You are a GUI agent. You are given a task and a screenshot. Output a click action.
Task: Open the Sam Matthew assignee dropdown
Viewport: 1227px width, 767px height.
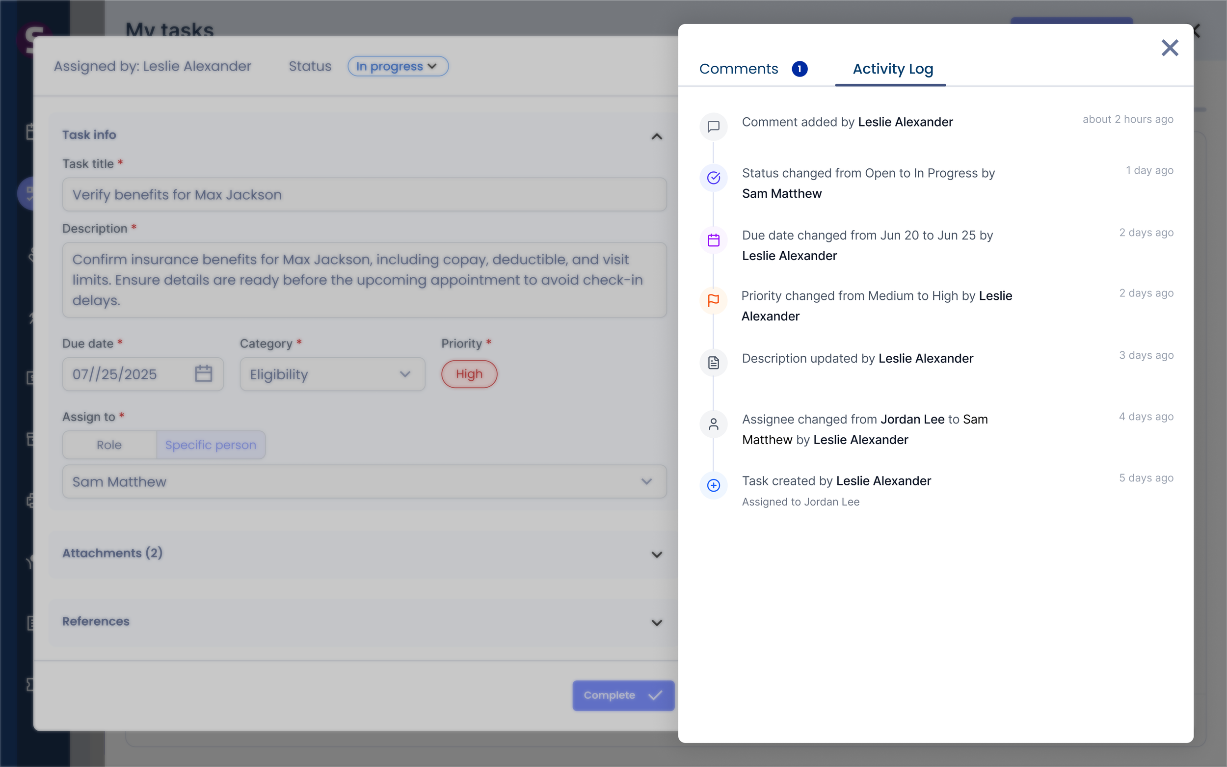pyautogui.click(x=364, y=481)
